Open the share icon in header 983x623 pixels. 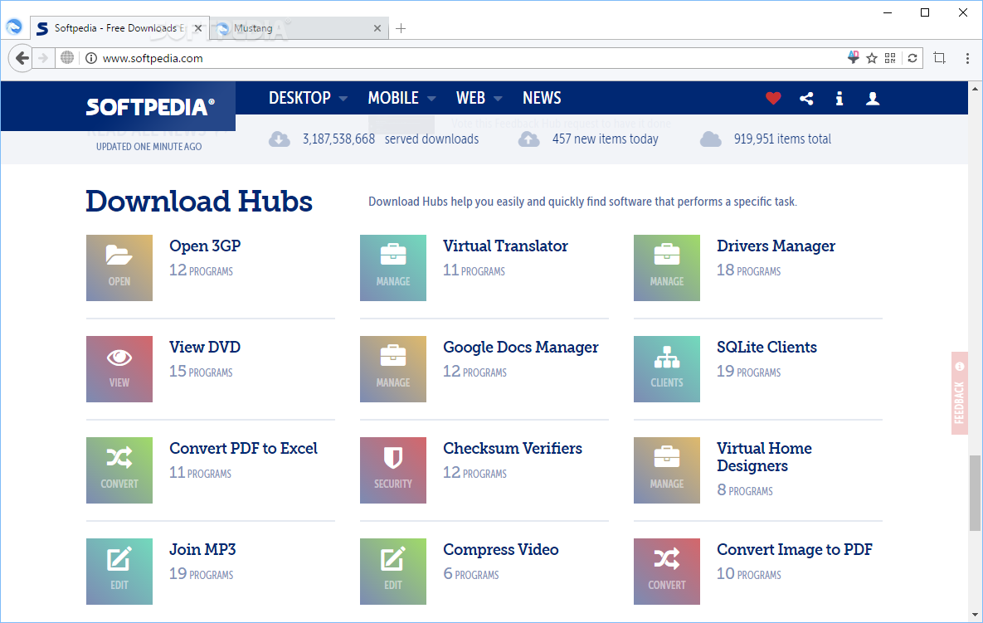pos(807,99)
